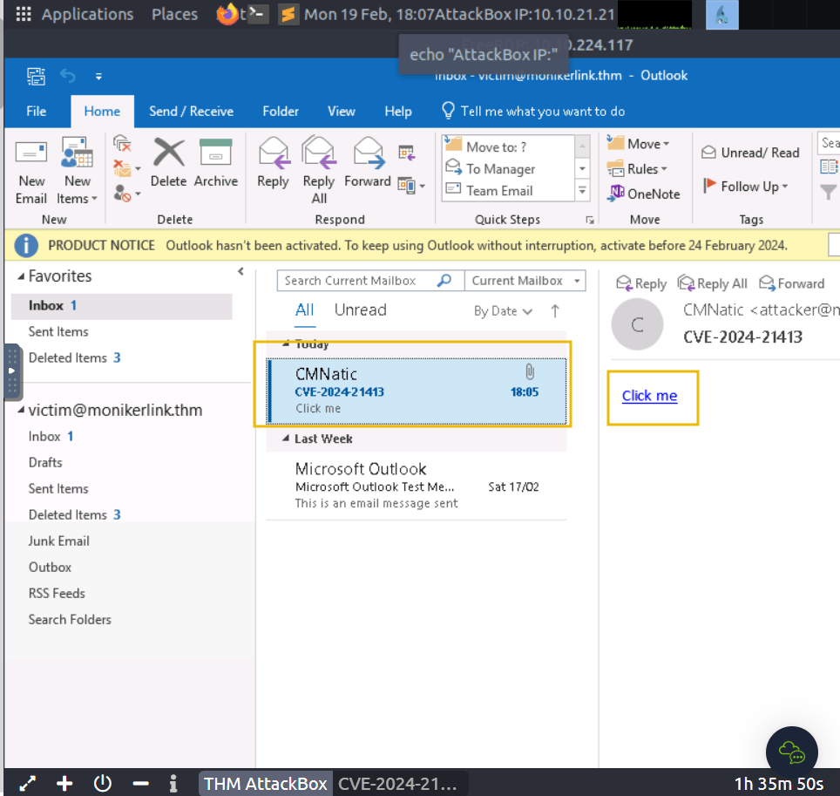Toggle the Unread filter in message list
840x796 pixels.
pos(360,310)
